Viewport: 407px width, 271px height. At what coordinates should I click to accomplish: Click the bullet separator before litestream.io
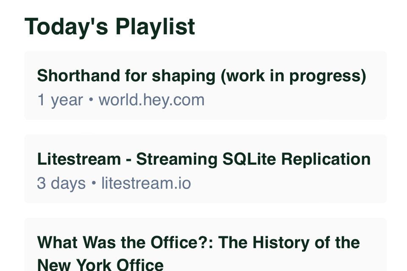[93, 184]
